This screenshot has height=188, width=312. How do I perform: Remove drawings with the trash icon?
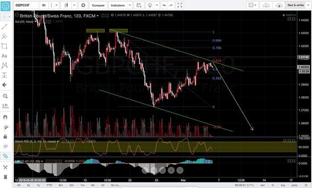(5, 177)
